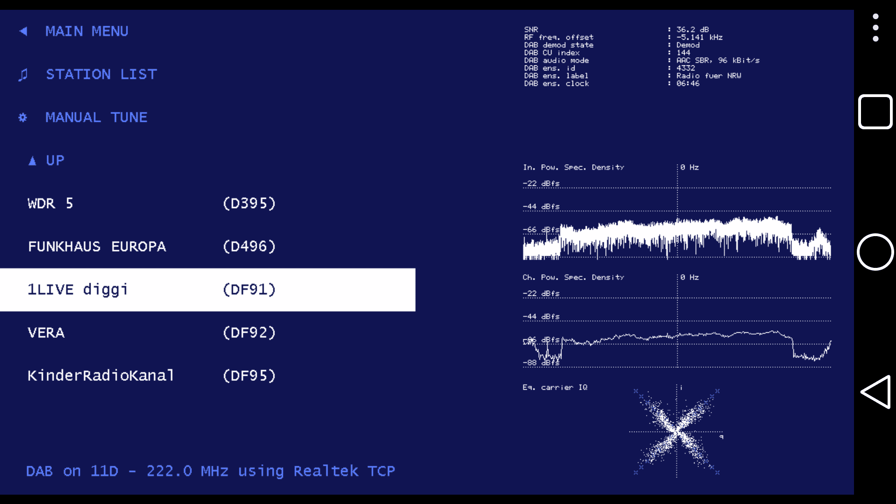The image size is (896, 504).
Task: Select station ID (D496)
Action: pos(249,246)
